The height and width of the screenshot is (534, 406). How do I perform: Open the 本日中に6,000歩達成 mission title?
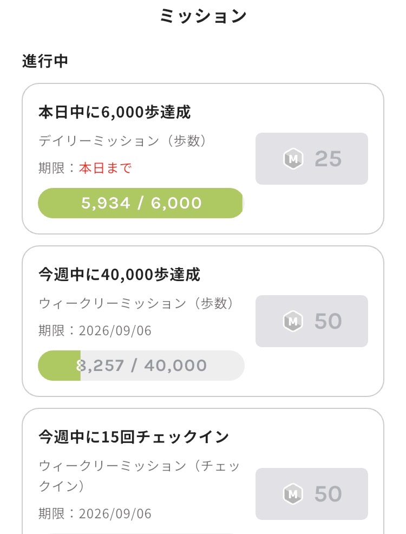click(x=114, y=112)
